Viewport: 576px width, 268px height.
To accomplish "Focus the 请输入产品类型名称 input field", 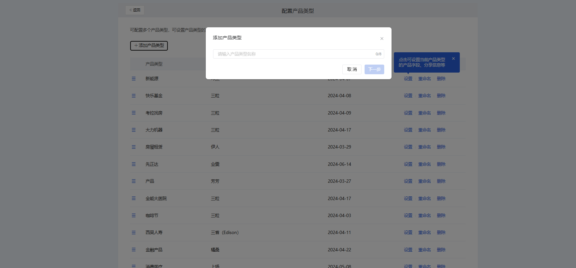I will click(299, 54).
